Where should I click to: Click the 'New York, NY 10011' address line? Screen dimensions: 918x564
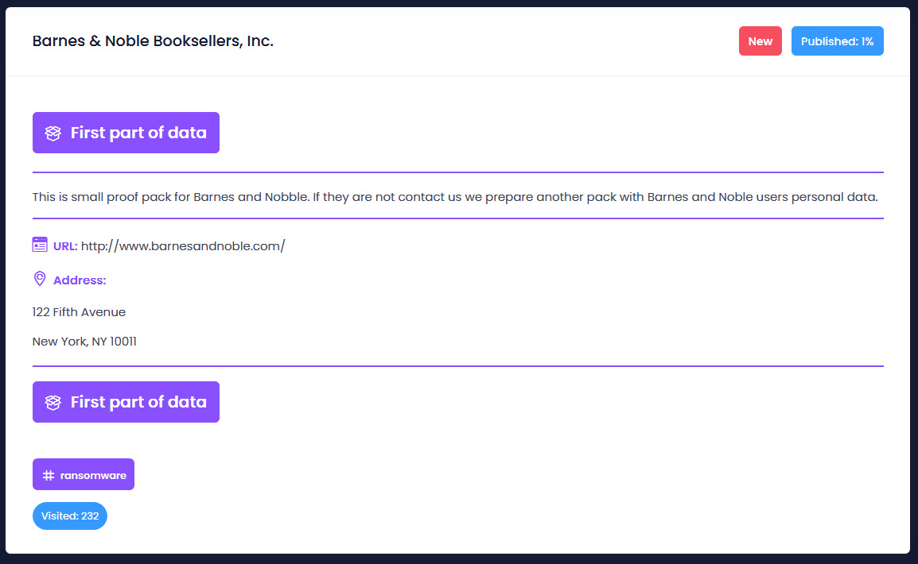(84, 341)
